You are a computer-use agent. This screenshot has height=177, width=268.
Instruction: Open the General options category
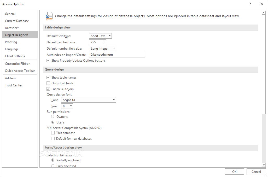[x=20, y=14]
